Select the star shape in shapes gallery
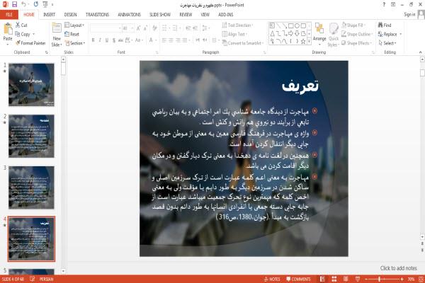The height and width of the screenshot is (283, 425). pos(303,42)
